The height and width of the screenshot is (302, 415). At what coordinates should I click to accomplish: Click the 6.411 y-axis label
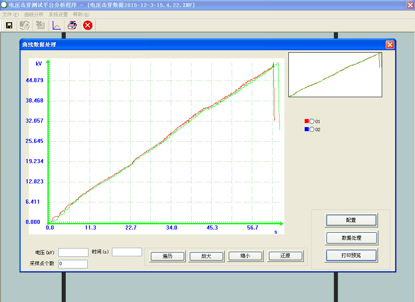(32, 202)
